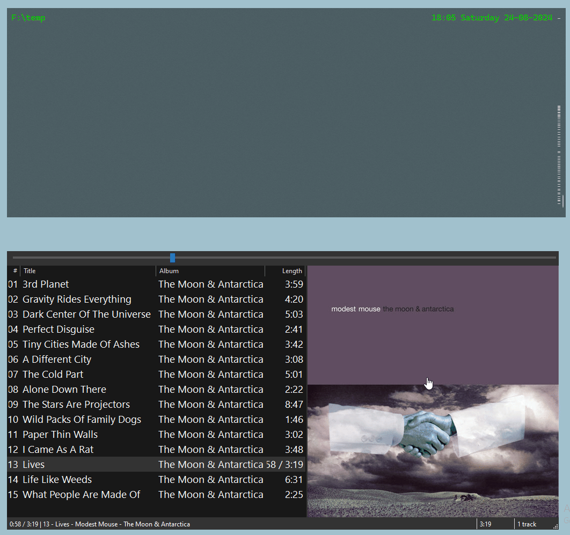Click the blue seek bar handle
This screenshot has width=570, height=535.
[x=172, y=258]
